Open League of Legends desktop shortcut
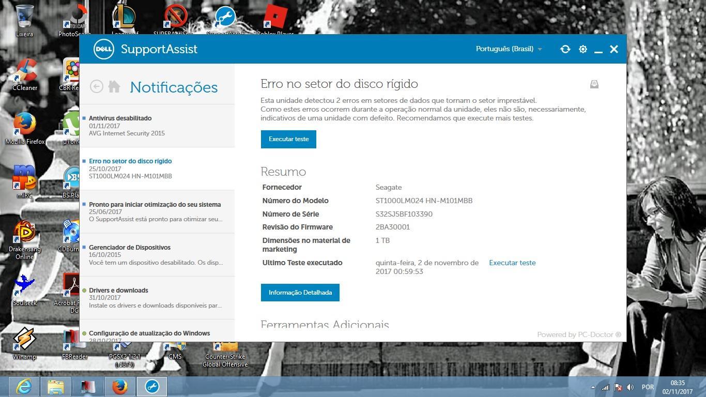 click(124, 21)
